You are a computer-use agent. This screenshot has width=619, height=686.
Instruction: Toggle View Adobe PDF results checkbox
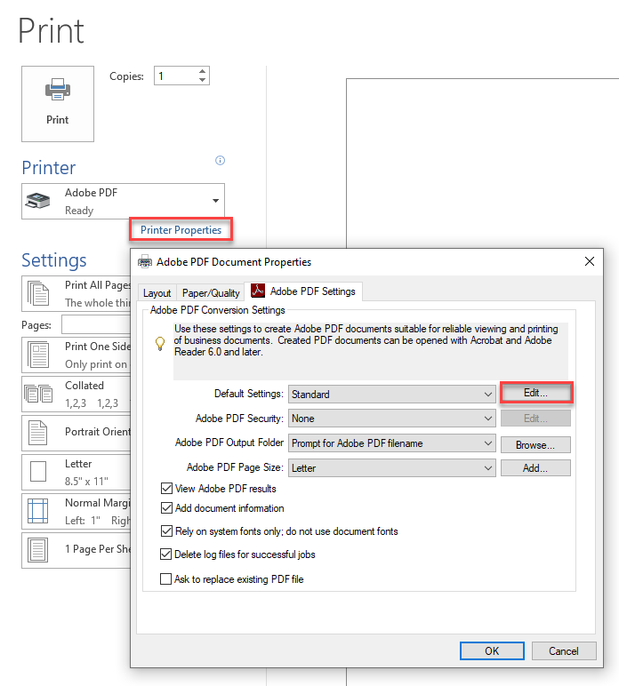[166, 488]
